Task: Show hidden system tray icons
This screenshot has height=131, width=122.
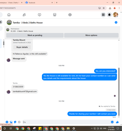Action: click(92, 128)
